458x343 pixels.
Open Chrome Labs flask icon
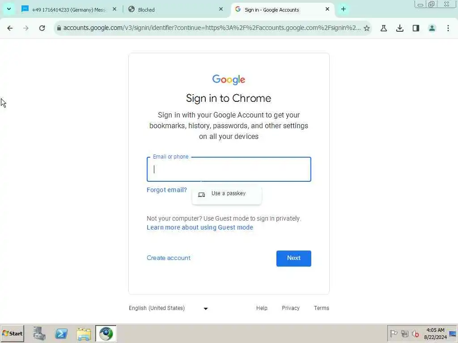[384, 28]
